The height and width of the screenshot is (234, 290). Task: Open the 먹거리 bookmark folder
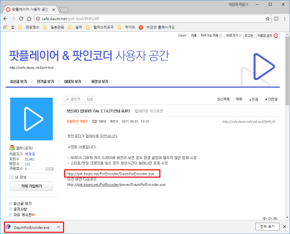126,27
